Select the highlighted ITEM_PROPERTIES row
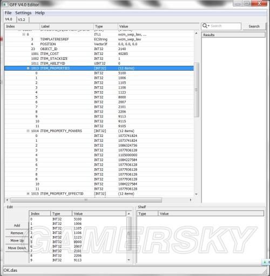 (99, 68)
